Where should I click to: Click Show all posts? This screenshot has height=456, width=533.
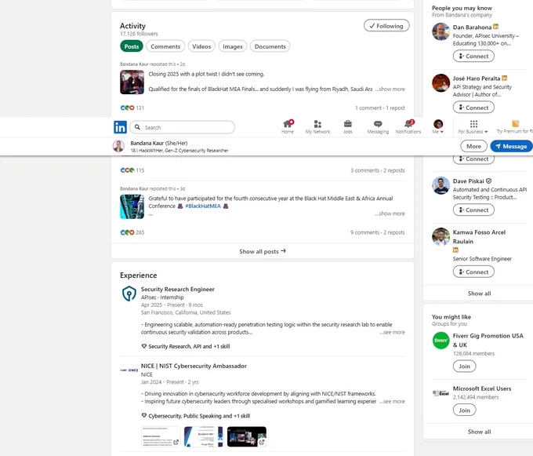click(263, 251)
